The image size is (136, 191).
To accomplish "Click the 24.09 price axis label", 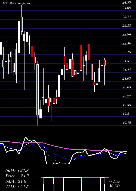I will pyautogui.click(x=127, y=8).
